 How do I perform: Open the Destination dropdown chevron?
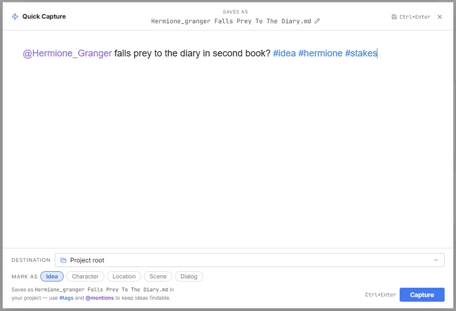[436, 260]
